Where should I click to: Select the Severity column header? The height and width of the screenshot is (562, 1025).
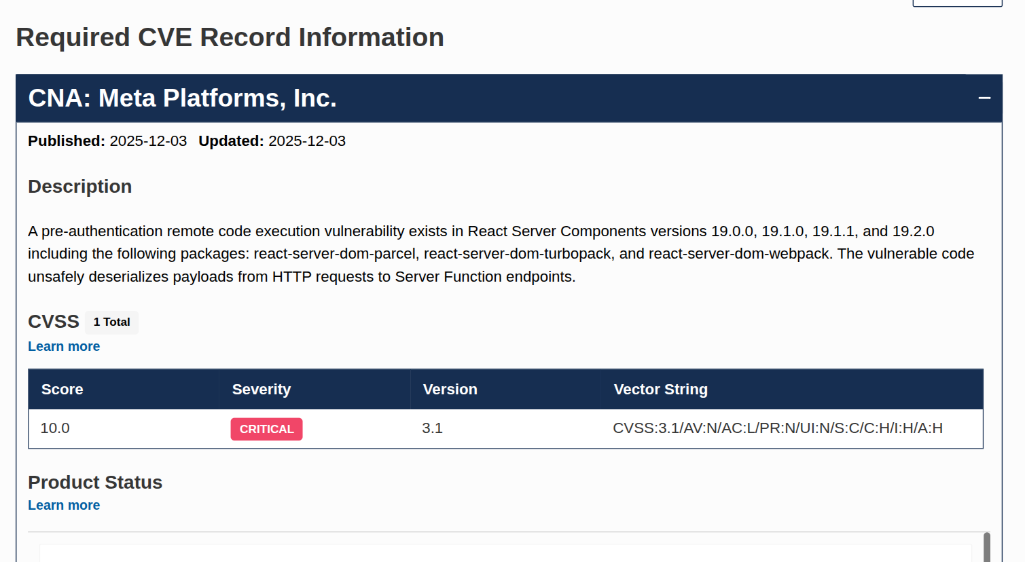(x=262, y=390)
